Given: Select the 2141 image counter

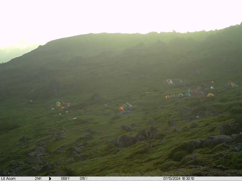Looking at the screenshot, I should (x=38, y=179).
